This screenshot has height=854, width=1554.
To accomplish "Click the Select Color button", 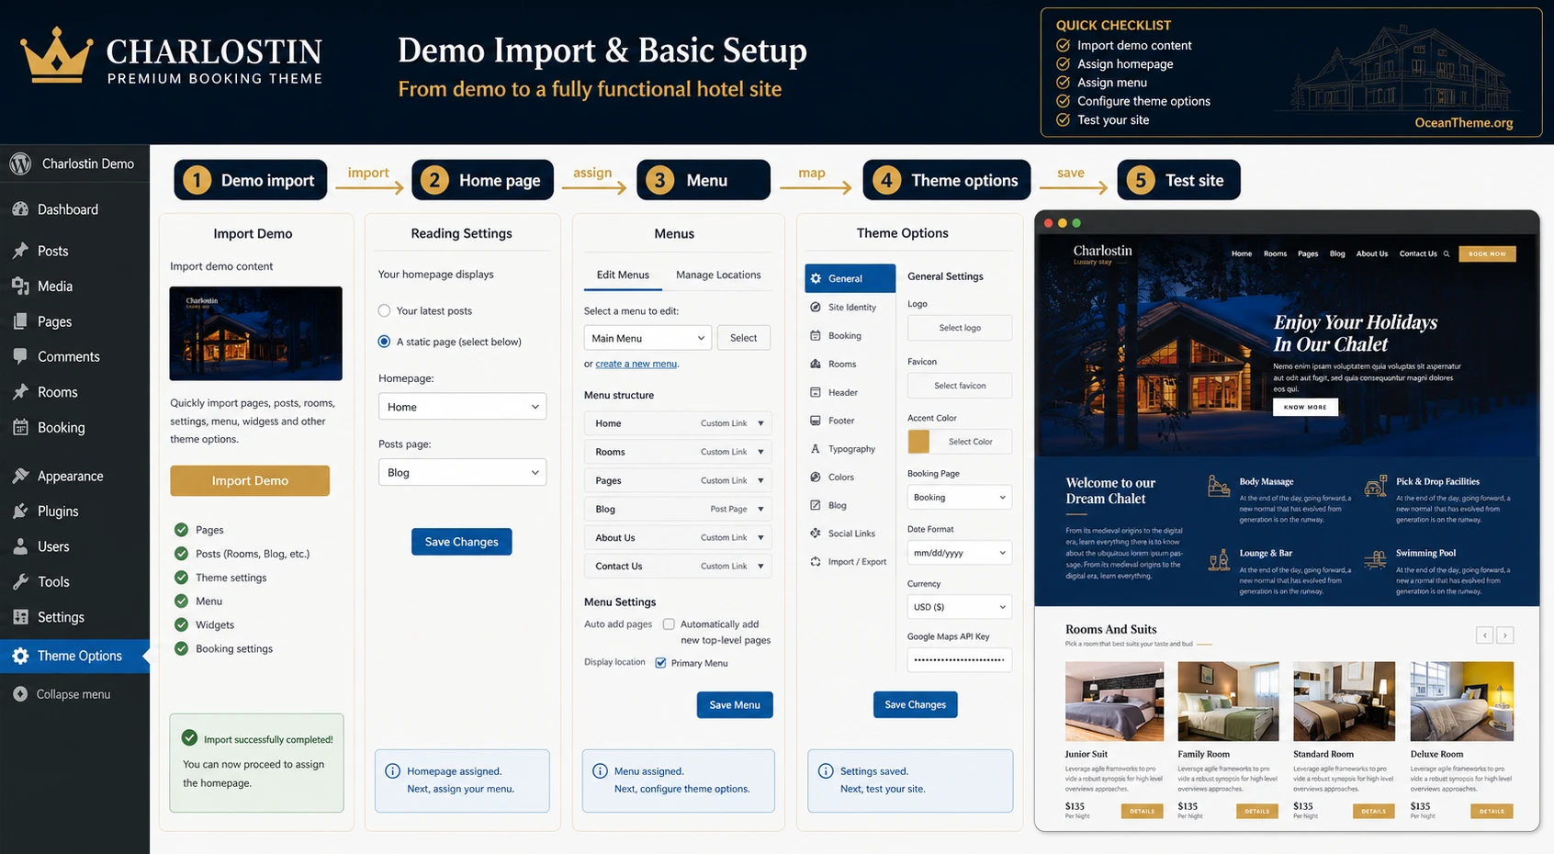I will click(970, 442).
